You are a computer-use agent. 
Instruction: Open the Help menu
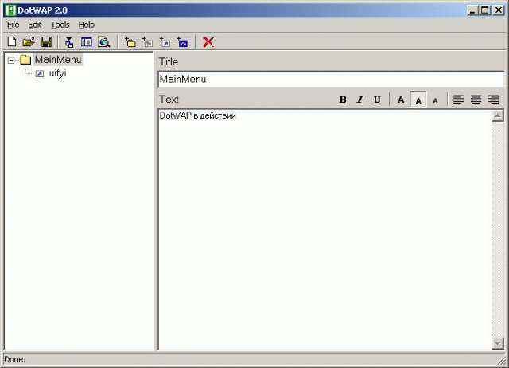click(87, 25)
